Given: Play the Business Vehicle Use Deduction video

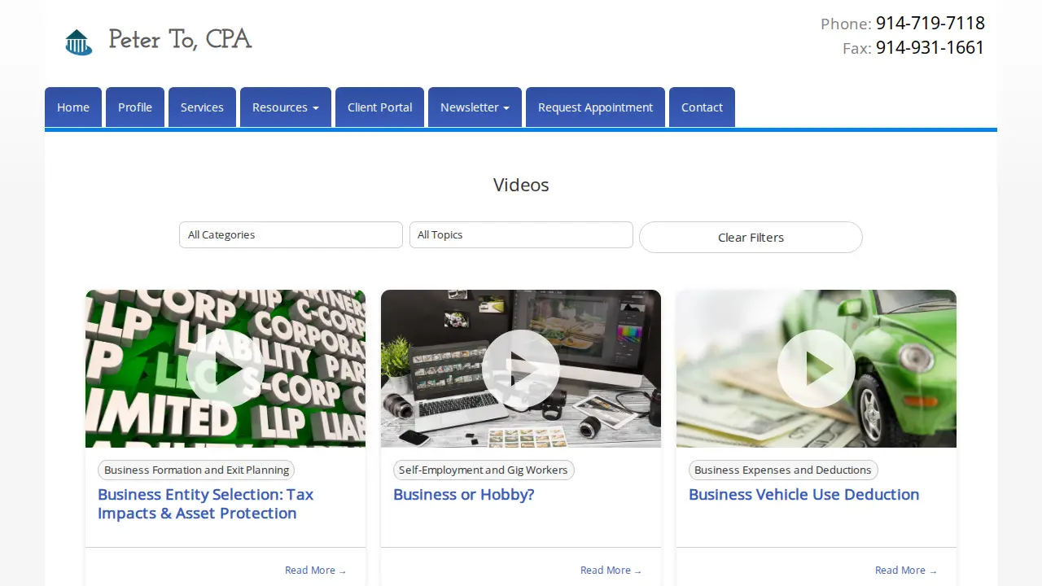Looking at the screenshot, I should click(817, 369).
